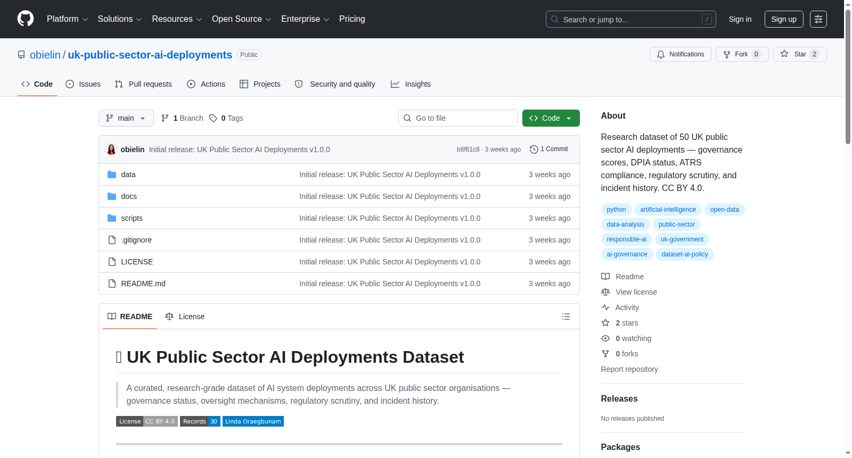The height and width of the screenshot is (458, 852).
Task: Click the License CC BY 4.0 badge
Action: 146,421
